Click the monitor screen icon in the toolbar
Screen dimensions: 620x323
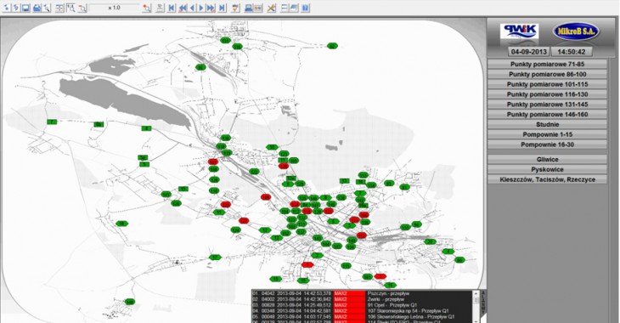click(25, 8)
